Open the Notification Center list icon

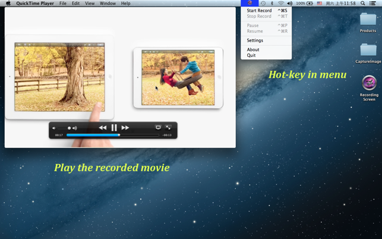(372, 3)
